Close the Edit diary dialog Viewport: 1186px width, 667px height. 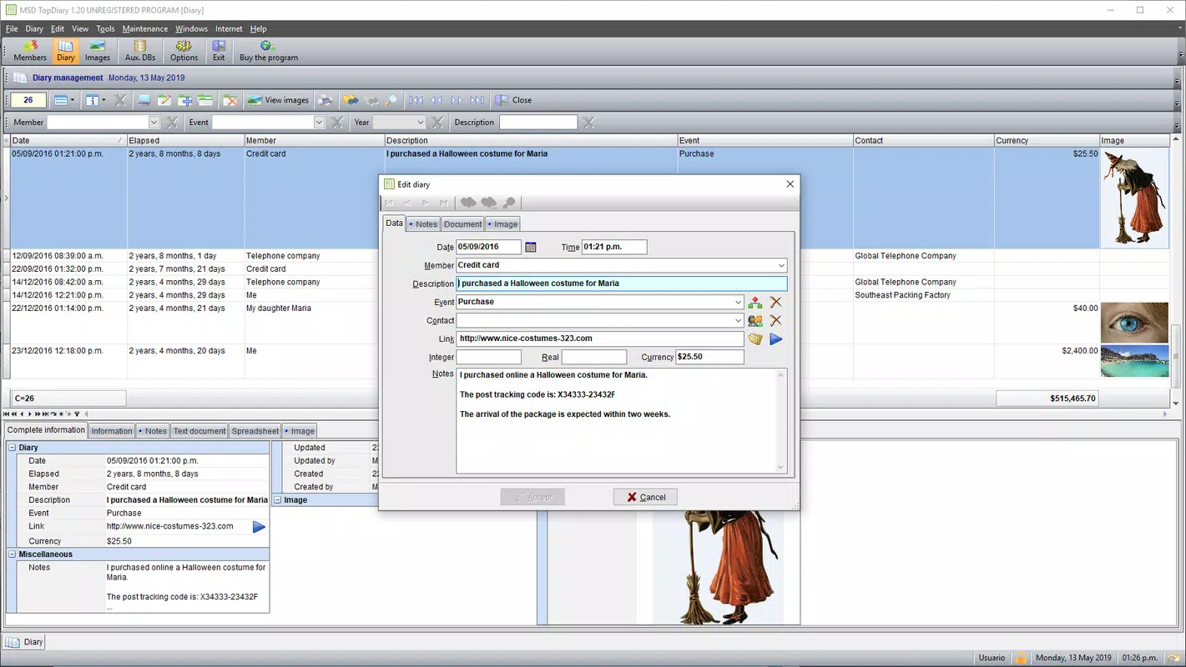[x=790, y=184]
